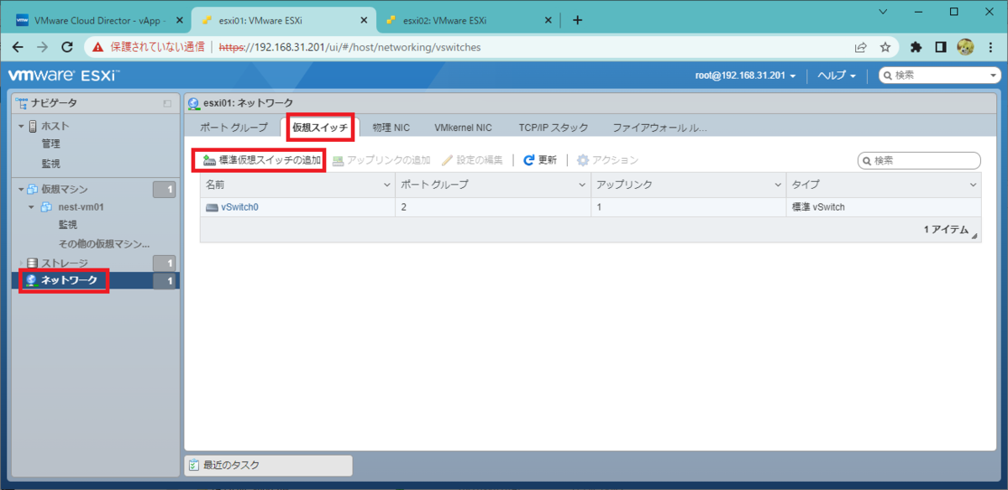This screenshot has height=490, width=1008.
Task: Toggle the browser side panel icon
Action: click(x=941, y=47)
